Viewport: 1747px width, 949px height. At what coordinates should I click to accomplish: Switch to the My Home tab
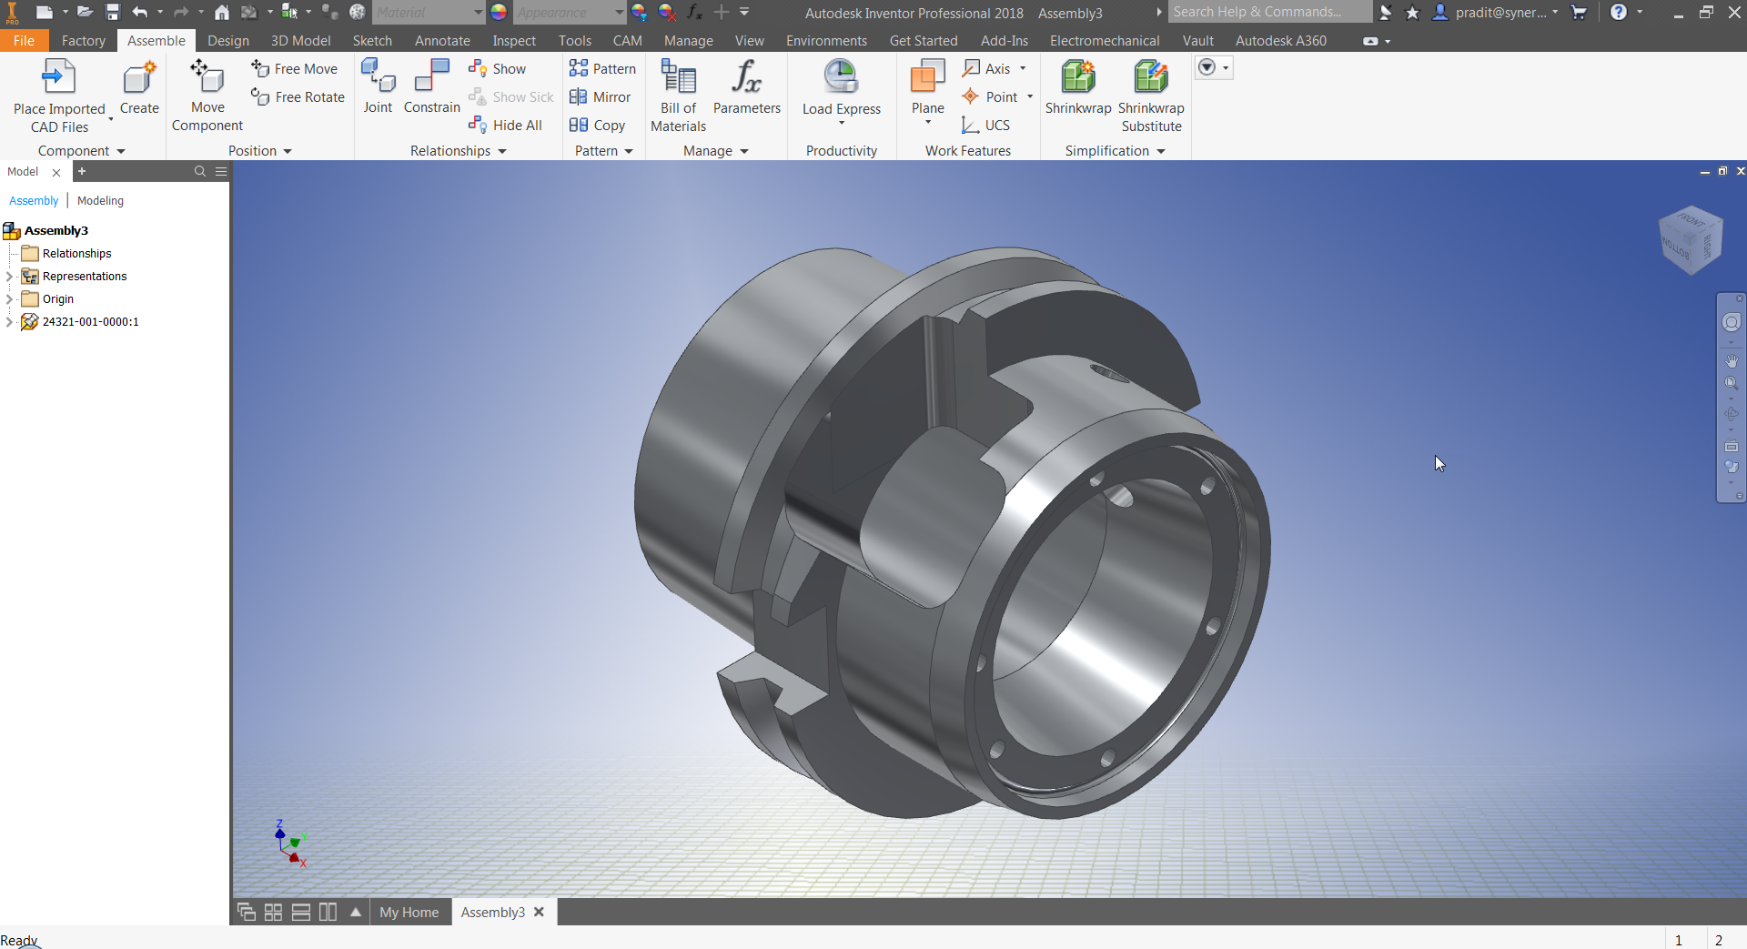409,912
